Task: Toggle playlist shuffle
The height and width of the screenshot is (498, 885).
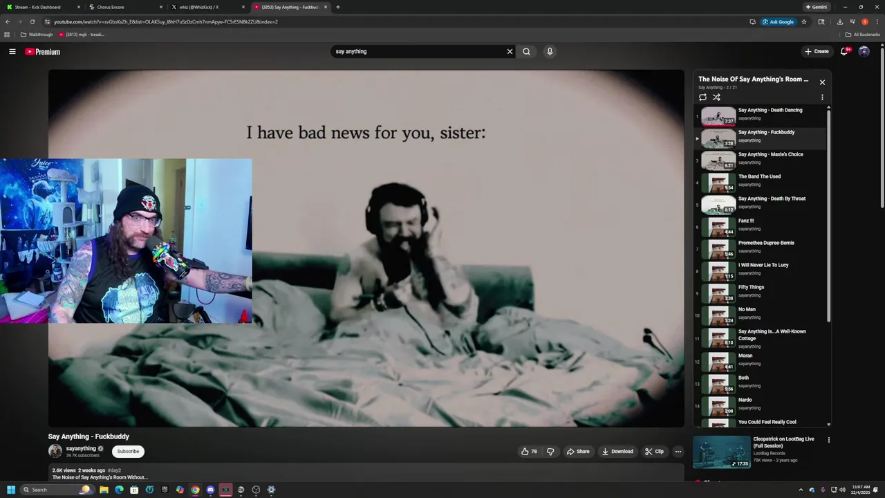Action: pyautogui.click(x=716, y=97)
